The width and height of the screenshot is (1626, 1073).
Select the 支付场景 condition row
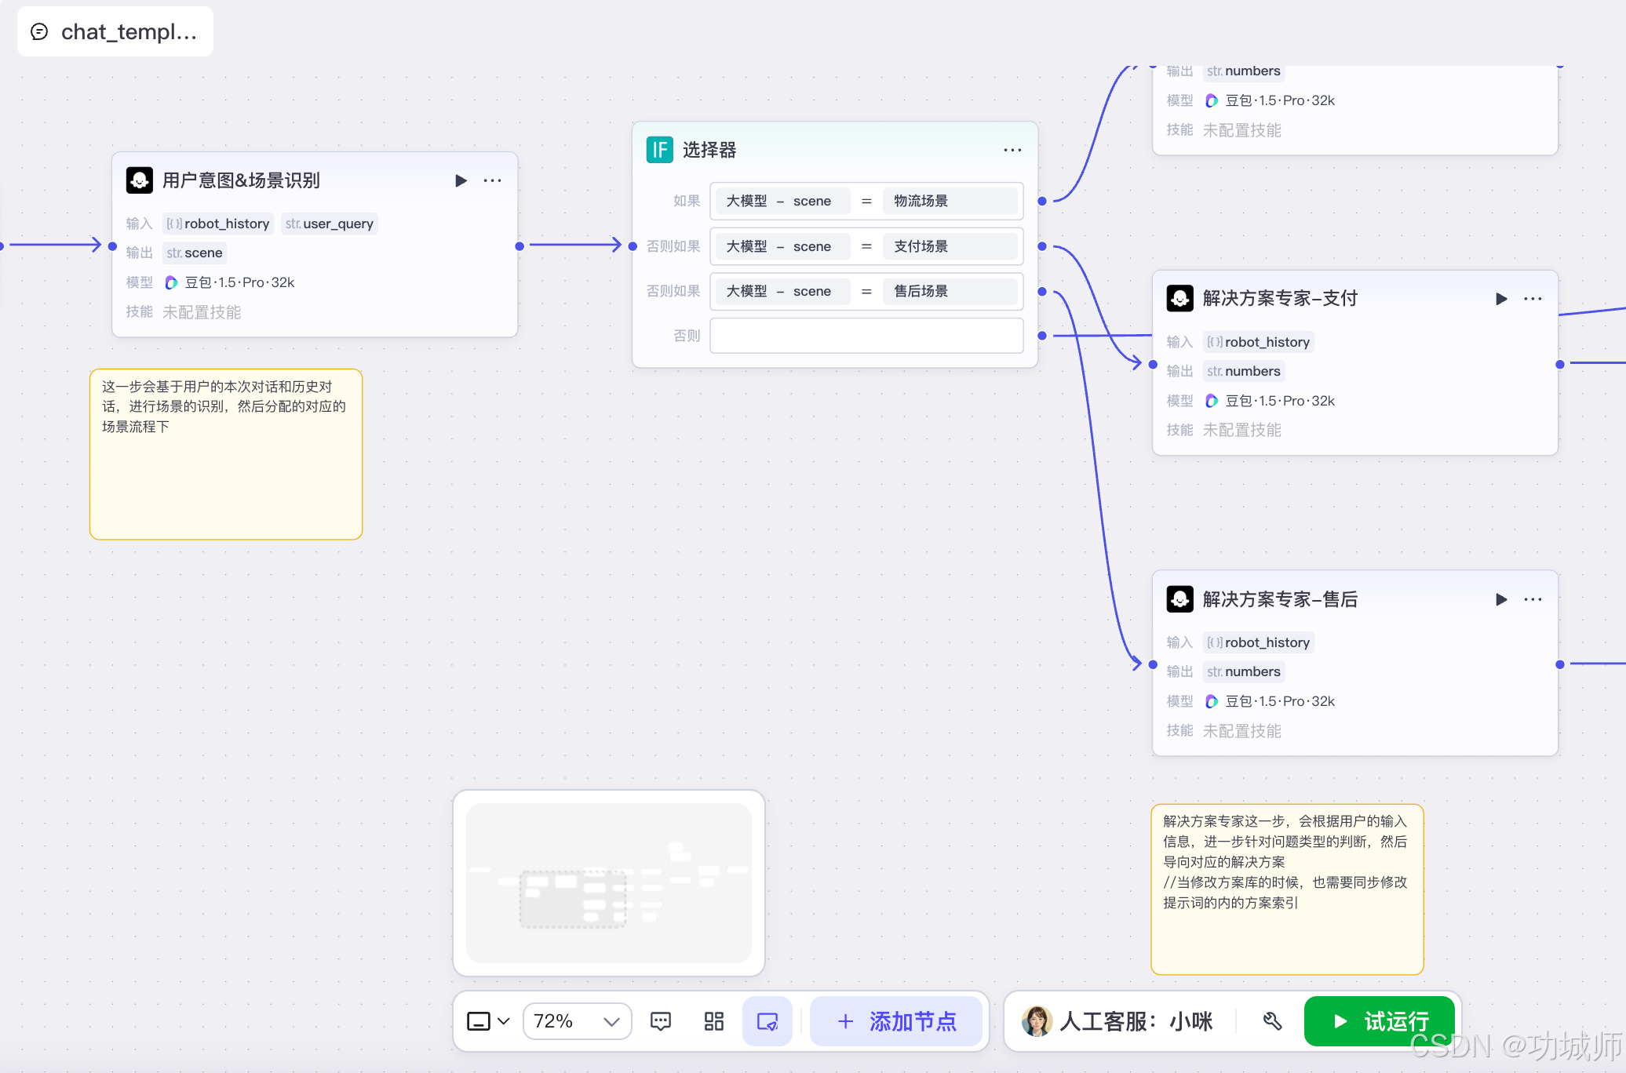(x=866, y=246)
